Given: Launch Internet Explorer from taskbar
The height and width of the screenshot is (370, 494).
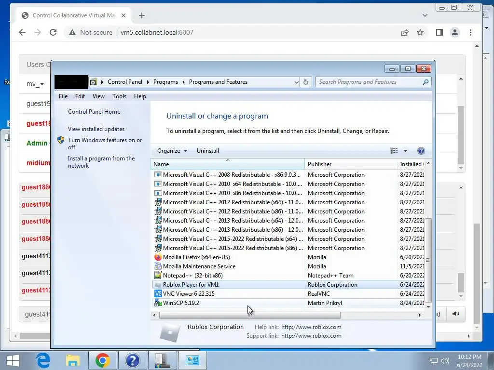Looking at the screenshot, I should (43, 360).
